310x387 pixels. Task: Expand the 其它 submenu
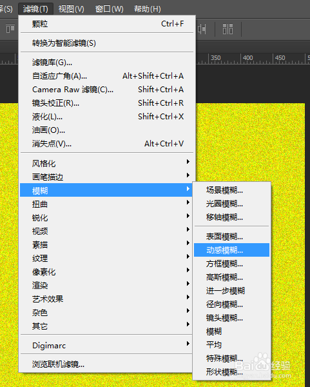[106, 326]
